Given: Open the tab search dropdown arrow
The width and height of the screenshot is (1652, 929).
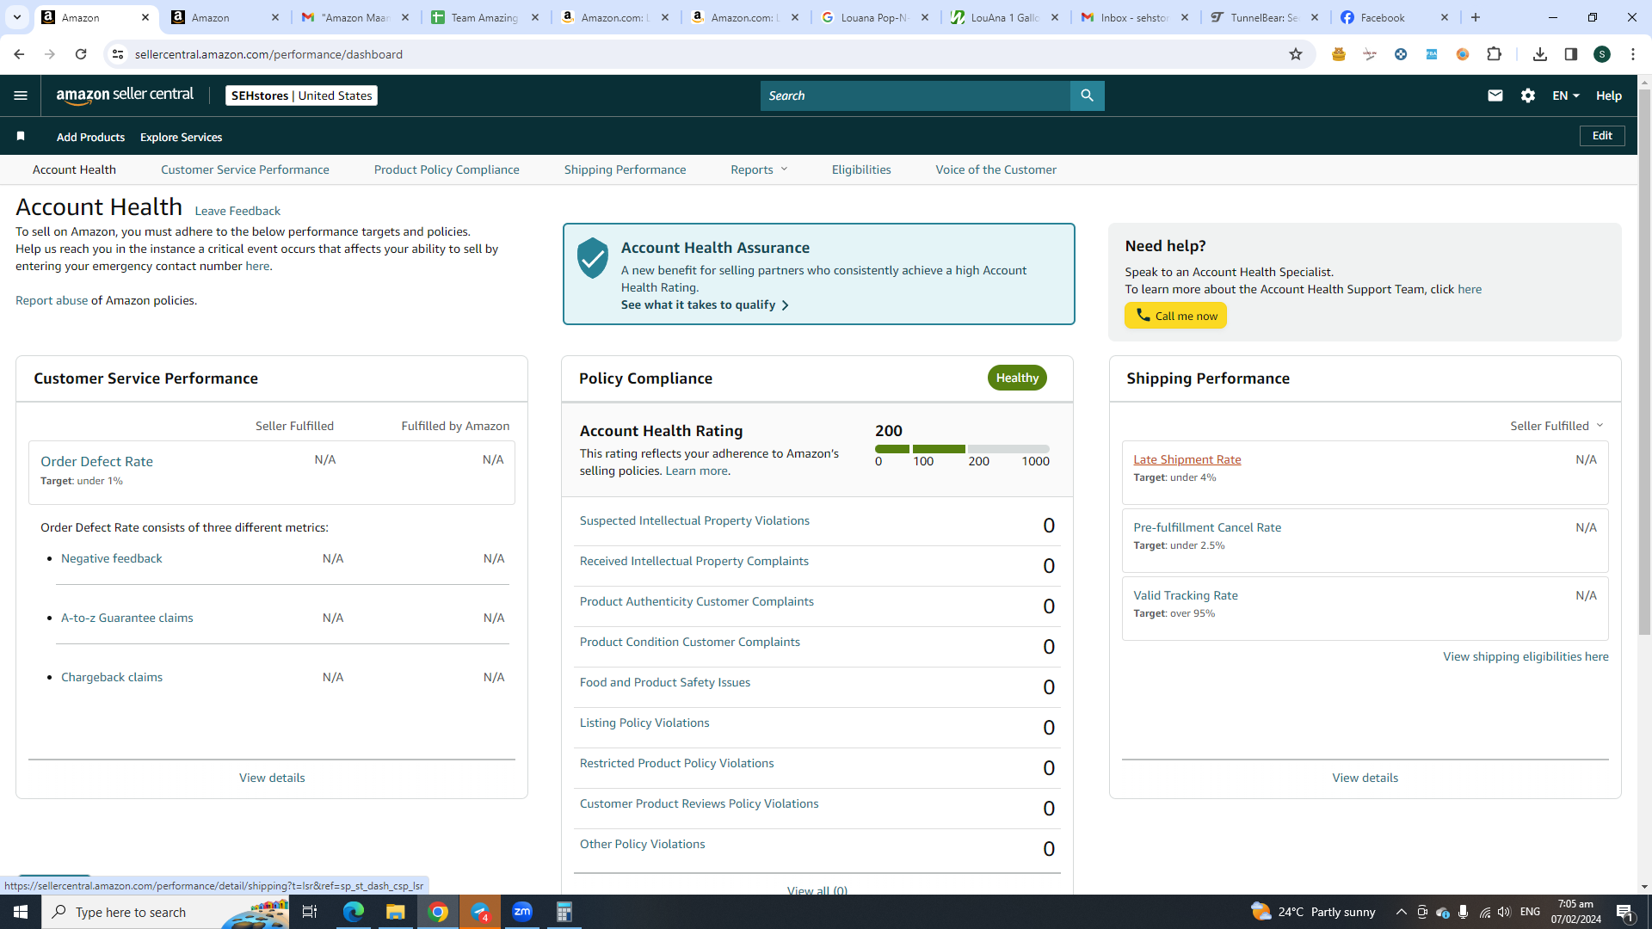Looking at the screenshot, I should point(16,17).
